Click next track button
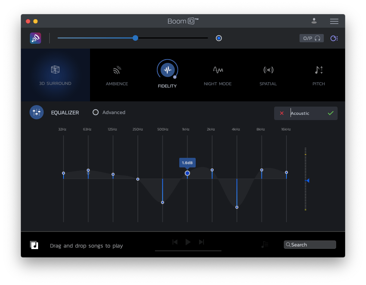 [201, 242]
